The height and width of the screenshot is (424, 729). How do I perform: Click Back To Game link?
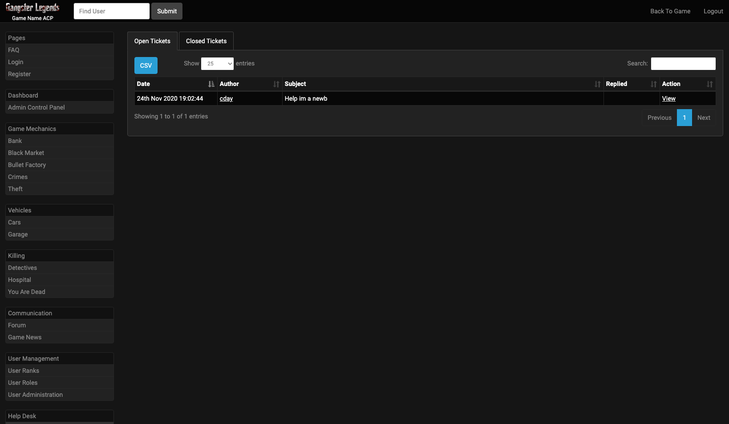point(670,11)
